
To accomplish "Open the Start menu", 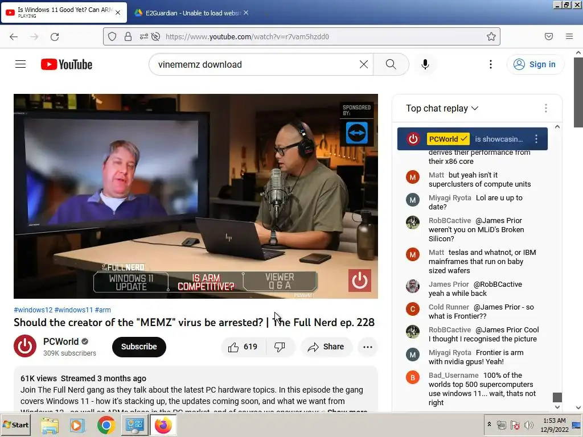I will tap(15, 424).
